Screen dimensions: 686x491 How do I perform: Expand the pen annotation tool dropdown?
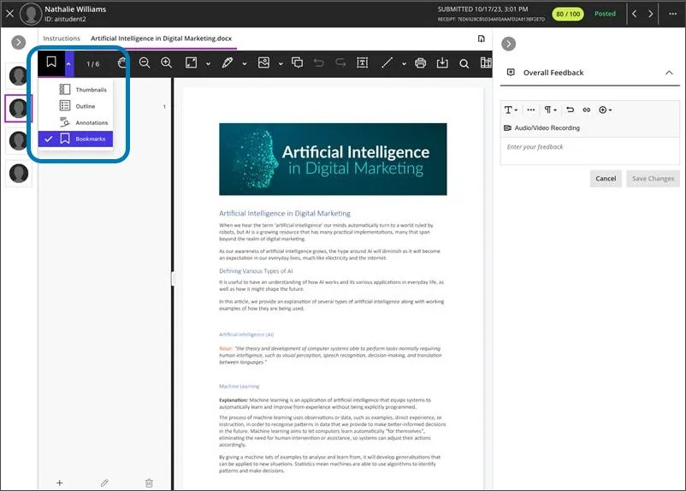tap(245, 63)
